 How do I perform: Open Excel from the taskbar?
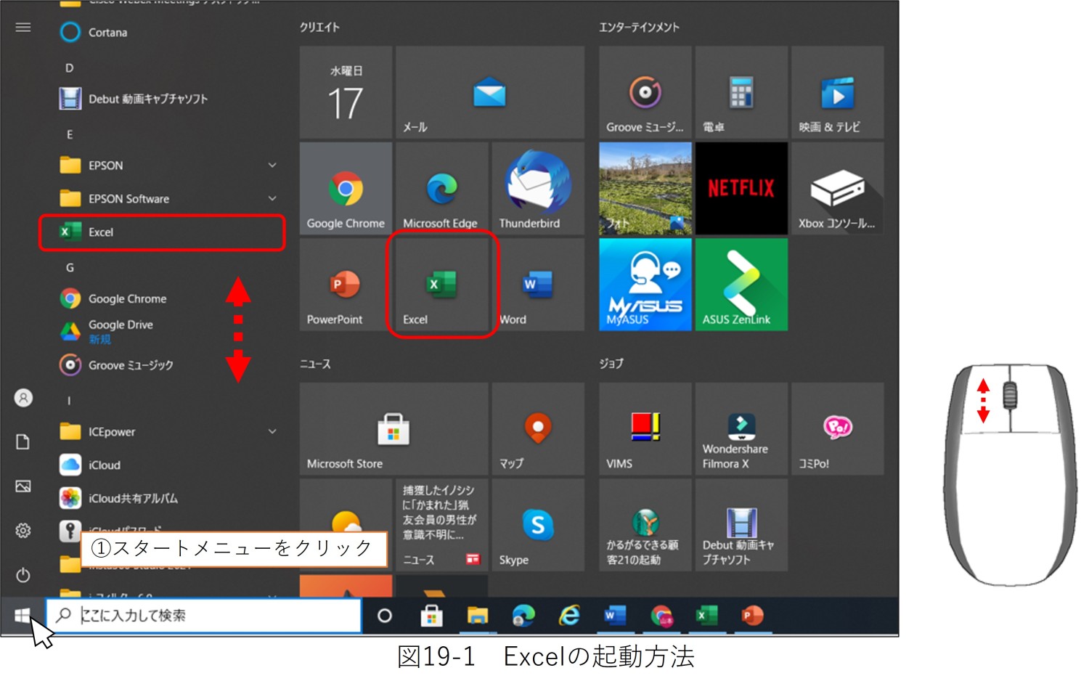pyautogui.click(x=707, y=616)
